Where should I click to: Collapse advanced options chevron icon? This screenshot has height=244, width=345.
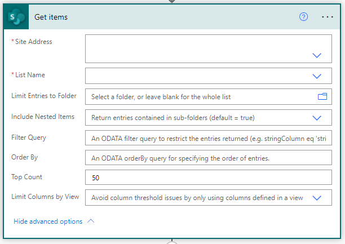(x=91, y=221)
